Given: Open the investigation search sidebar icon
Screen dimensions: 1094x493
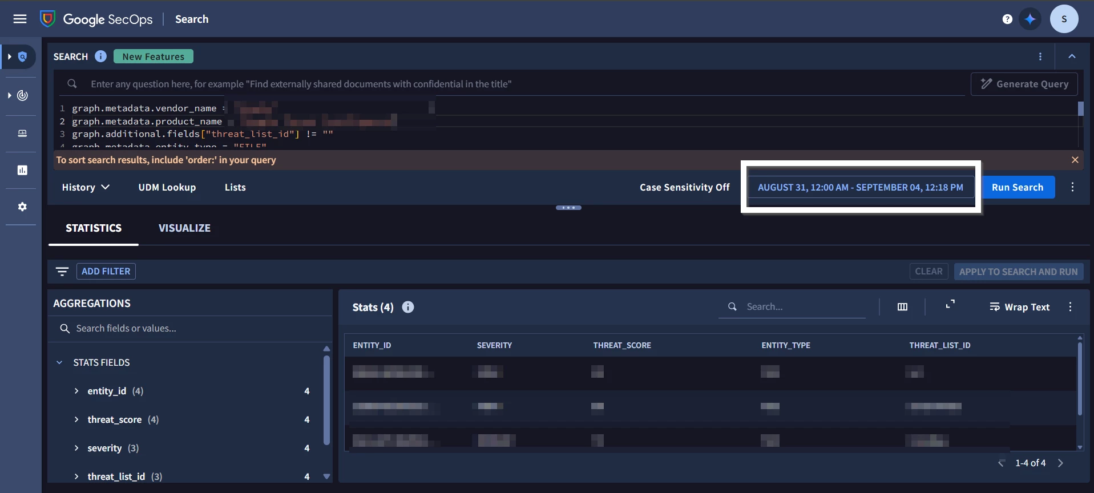Looking at the screenshot, I should pyautogui.click(x=23, y=56).
